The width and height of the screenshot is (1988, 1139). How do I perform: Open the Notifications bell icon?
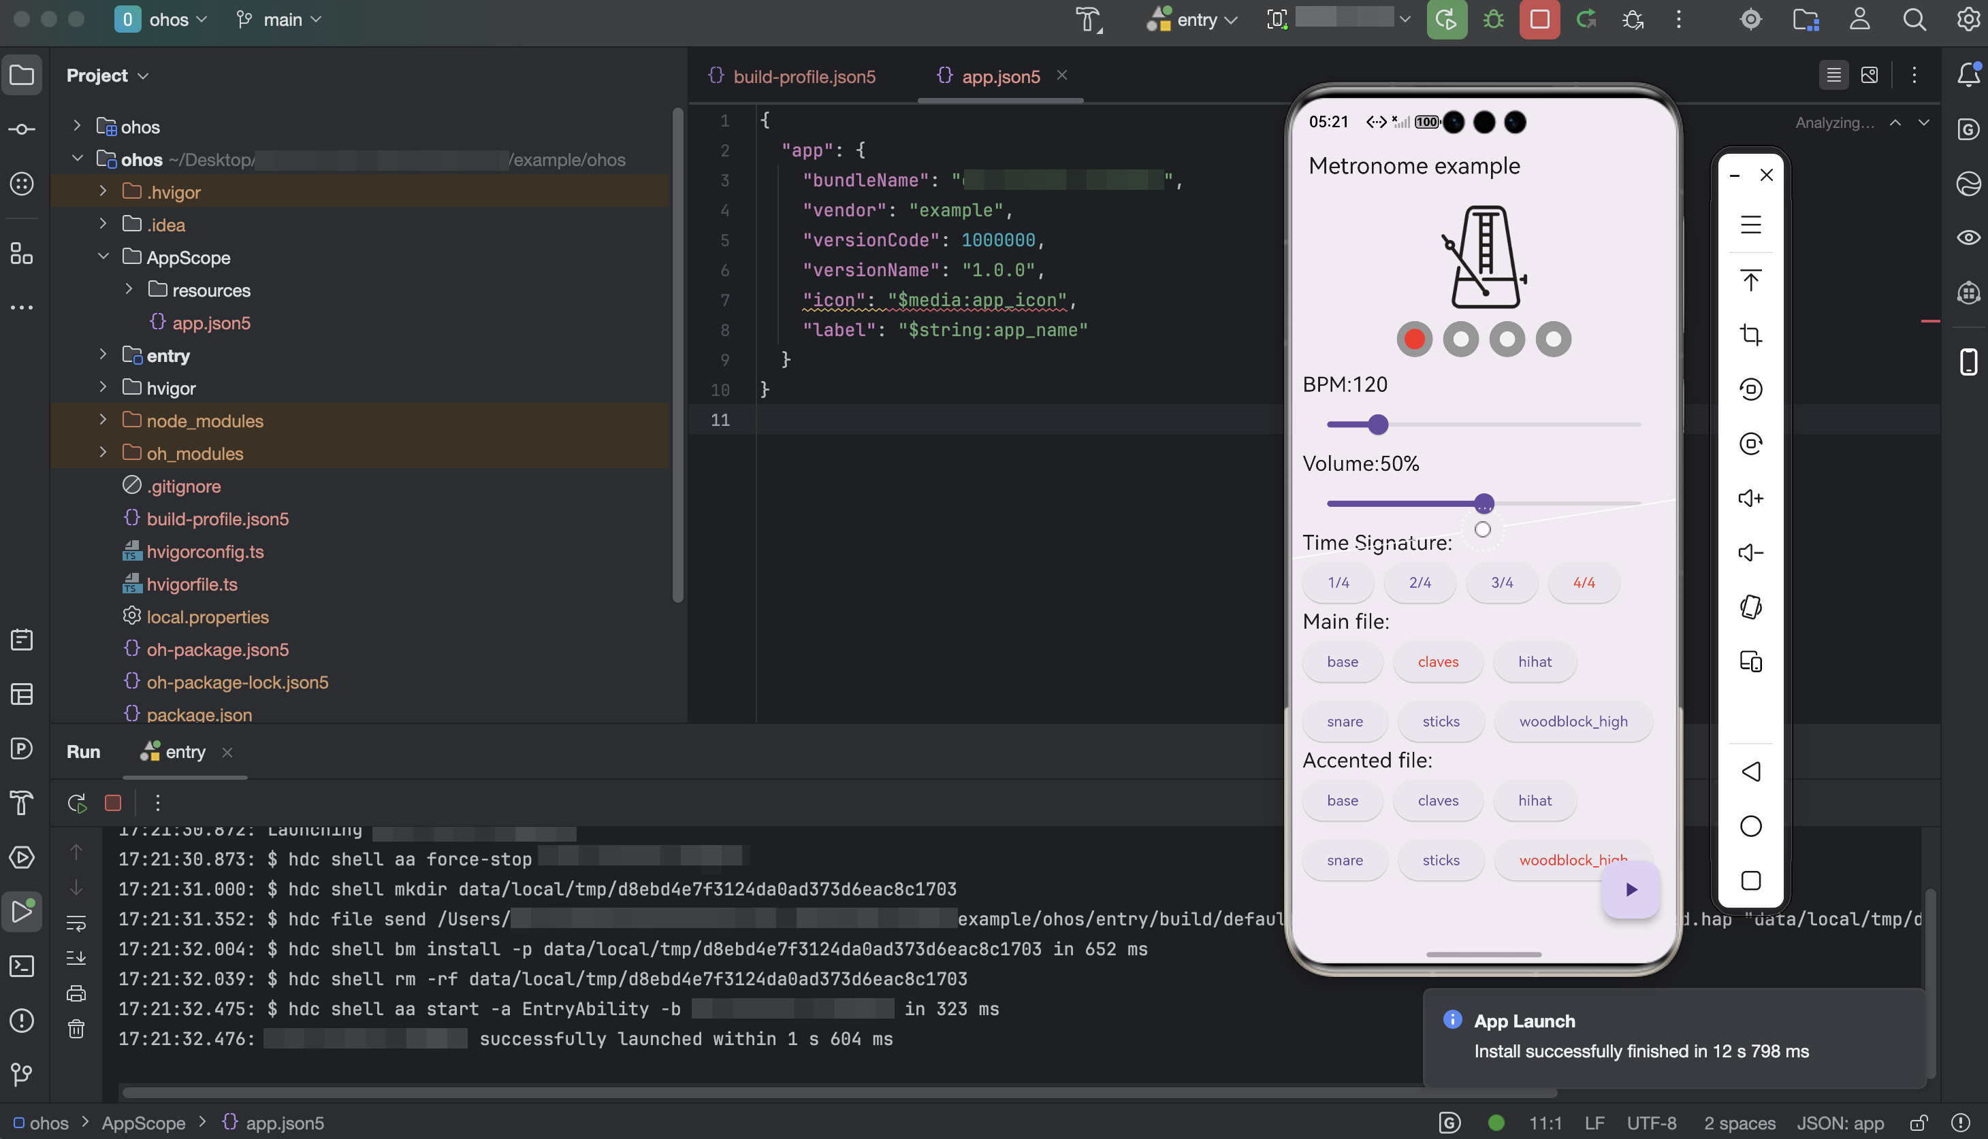click(x=1968, y=75)
